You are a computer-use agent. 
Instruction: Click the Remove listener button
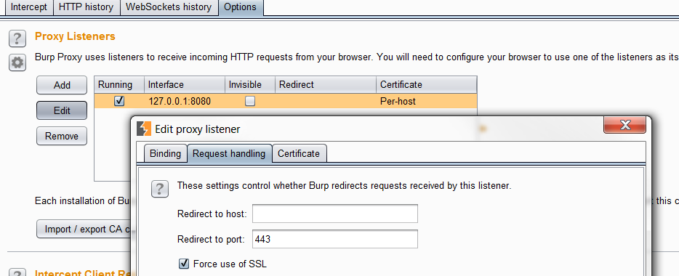click(62, 136)
